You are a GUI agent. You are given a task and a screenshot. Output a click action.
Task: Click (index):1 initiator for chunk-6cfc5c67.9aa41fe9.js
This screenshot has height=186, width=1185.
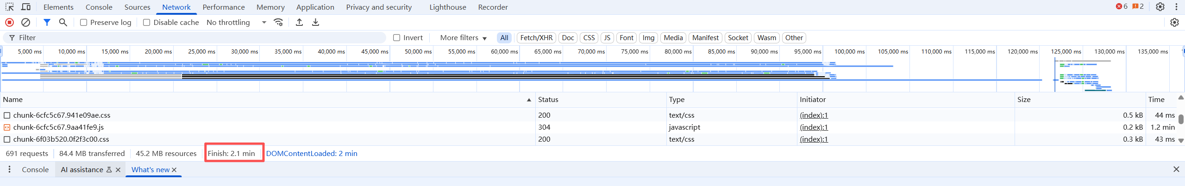[814, 127]
